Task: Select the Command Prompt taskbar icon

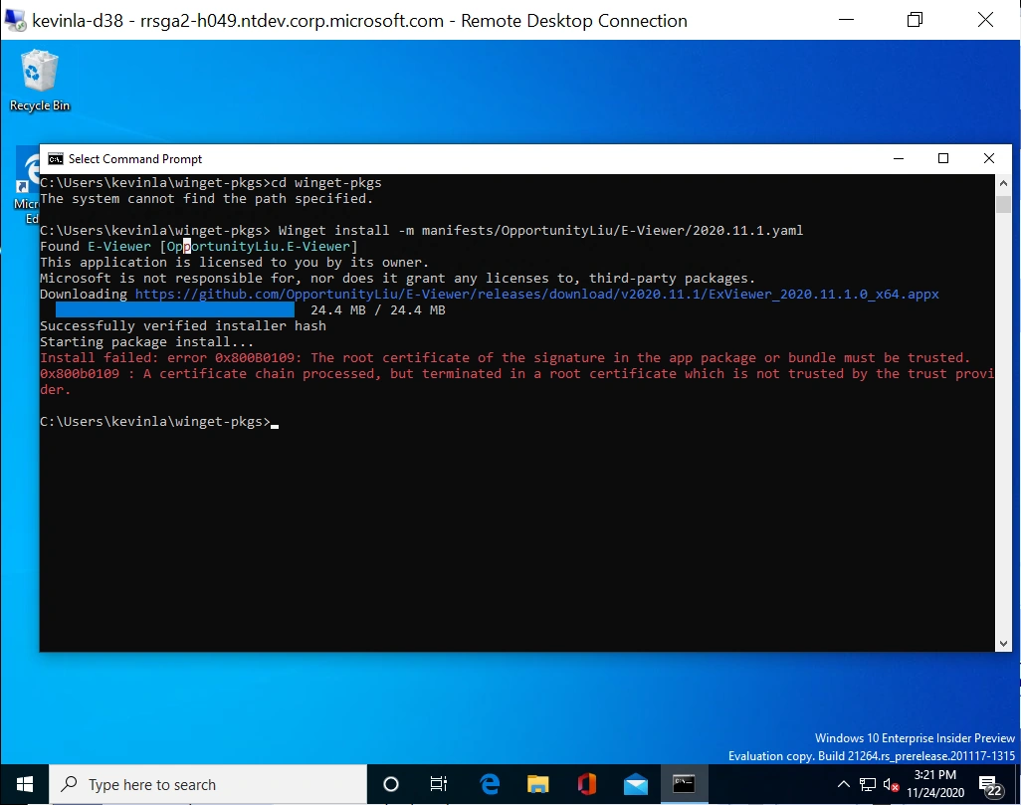Action: click(684, 784)
